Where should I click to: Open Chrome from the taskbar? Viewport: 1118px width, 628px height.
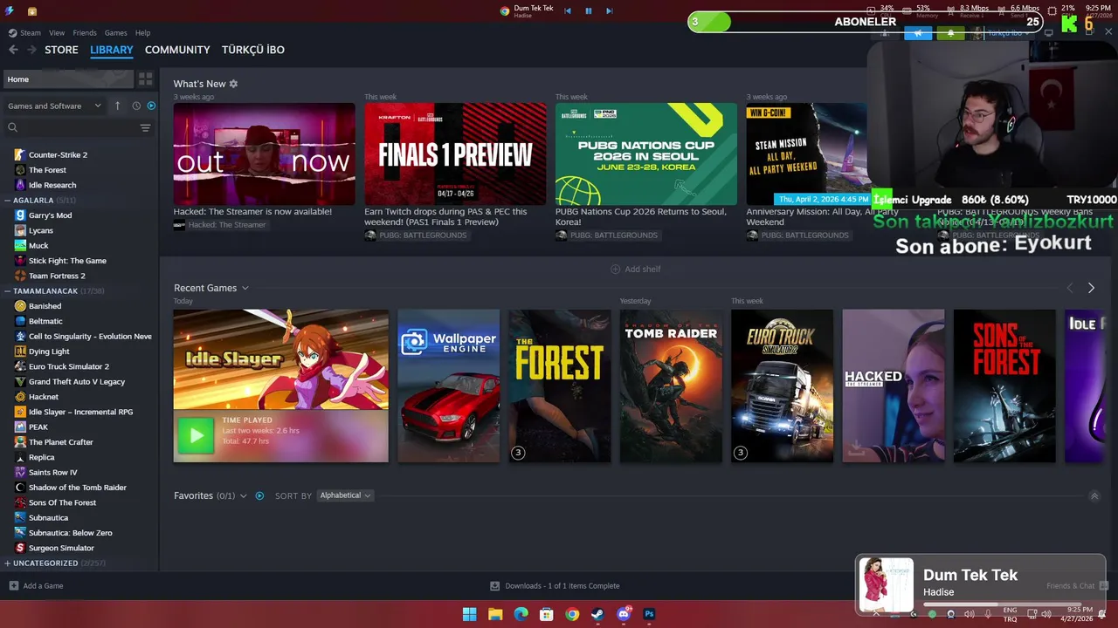click(x=572, y=614)
